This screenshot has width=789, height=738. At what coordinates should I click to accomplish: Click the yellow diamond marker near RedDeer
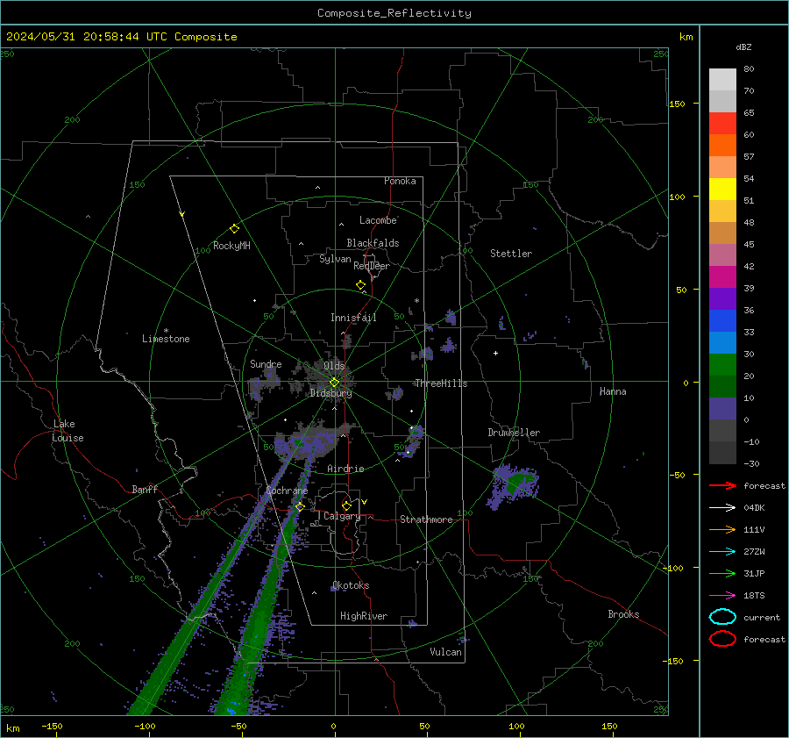361,285
